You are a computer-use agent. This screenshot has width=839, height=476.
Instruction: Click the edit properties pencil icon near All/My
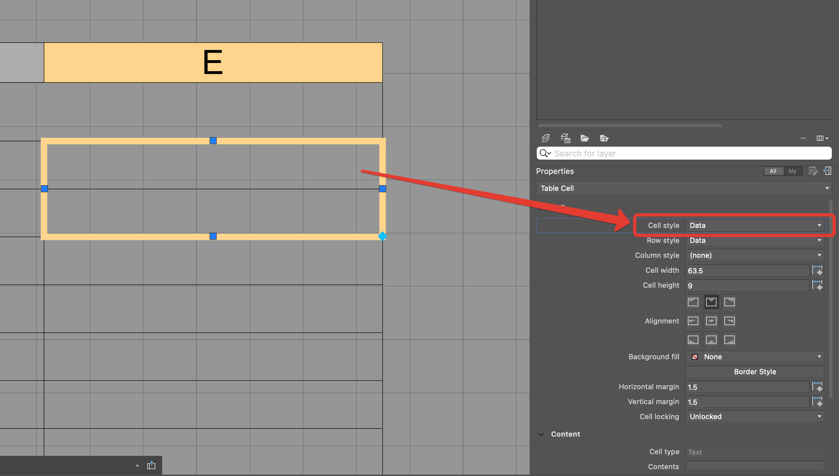point(813,171)
